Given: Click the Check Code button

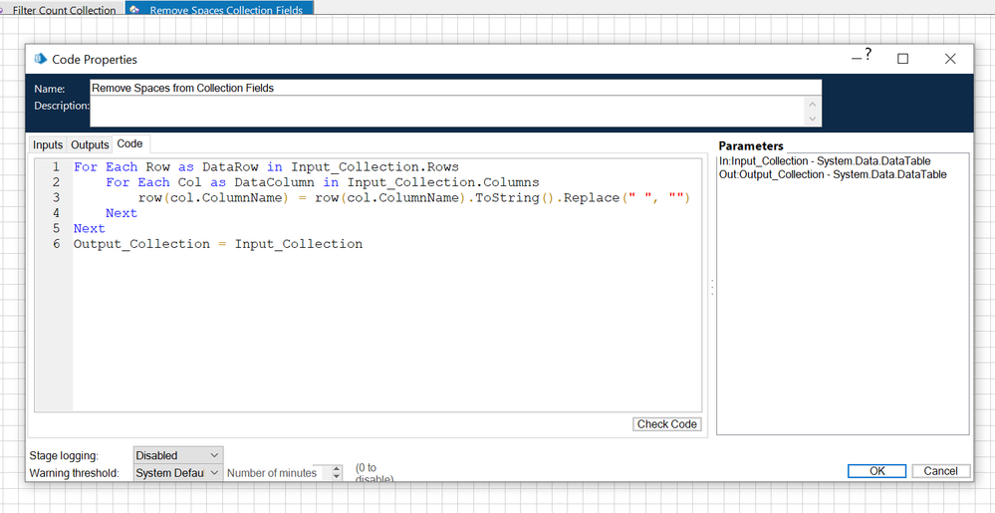Looking at the screenshot, I should pyautogui.click(x=666, y=424).
